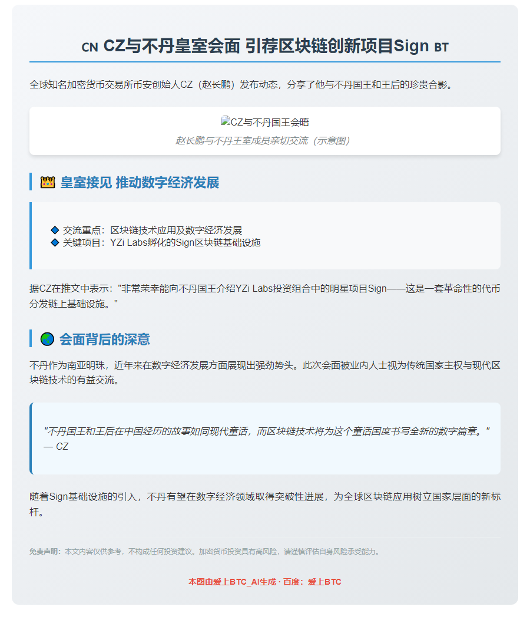Click the broken image CZ与不丹国王会晤
Viewport: 530px width, 623px height.
point(265,122)
